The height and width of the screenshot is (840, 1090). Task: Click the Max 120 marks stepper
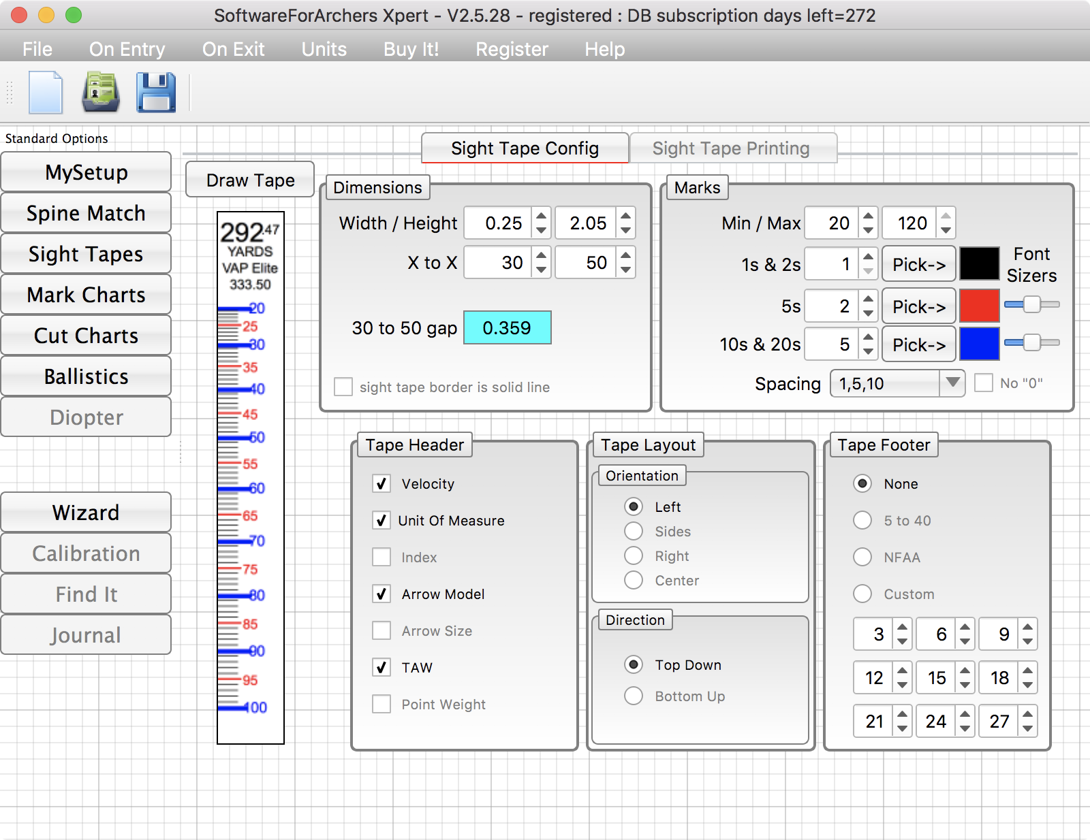pos(946,223)
